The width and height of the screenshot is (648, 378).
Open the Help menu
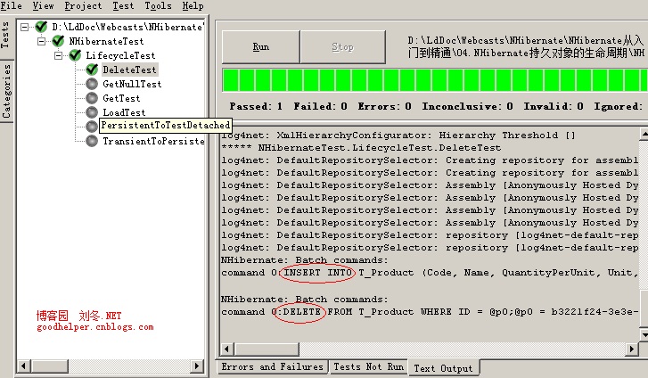(193, 5)
